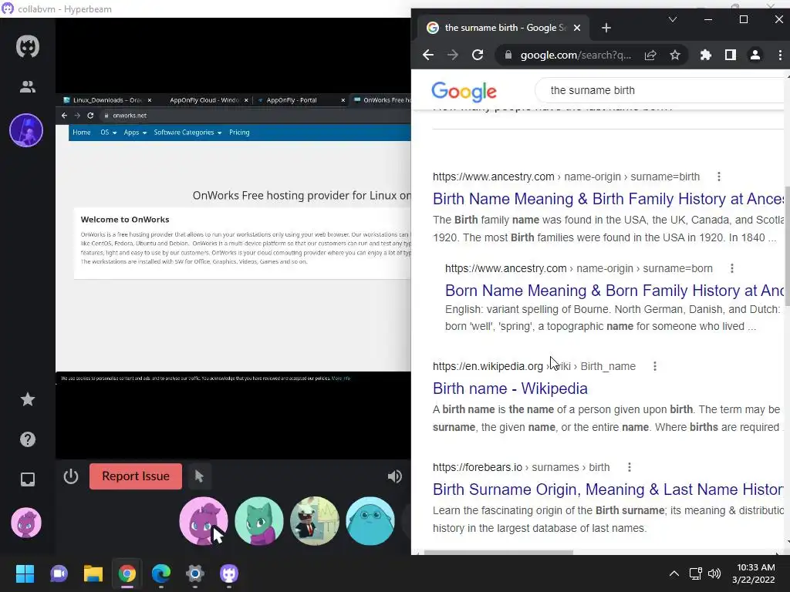Open Settings gear from taskbar
Screen dimensions: 790x592
click(x=195, y=573)
